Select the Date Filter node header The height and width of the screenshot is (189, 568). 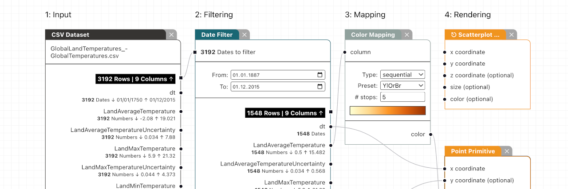tap(217, 35)
